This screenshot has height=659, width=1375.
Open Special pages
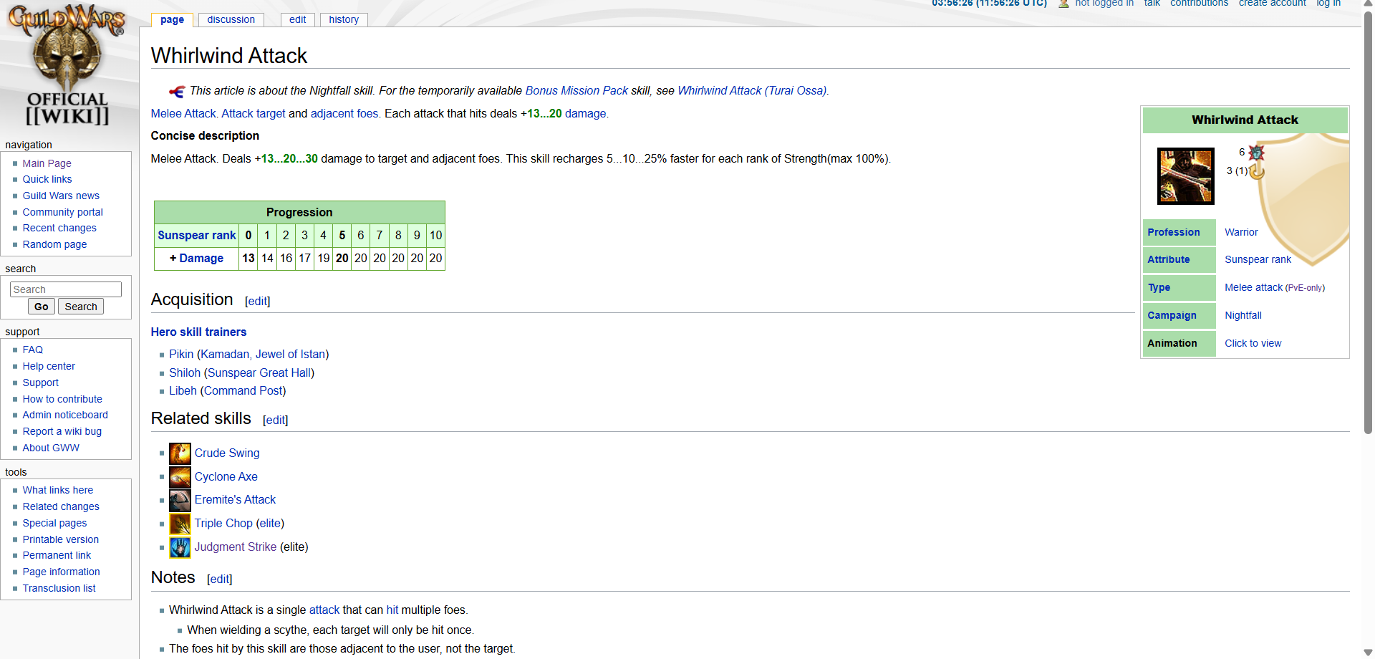point(54,523)
